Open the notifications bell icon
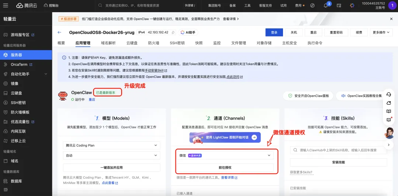Image resolution: width=398 pixels, height=196 pixels. 326,5
